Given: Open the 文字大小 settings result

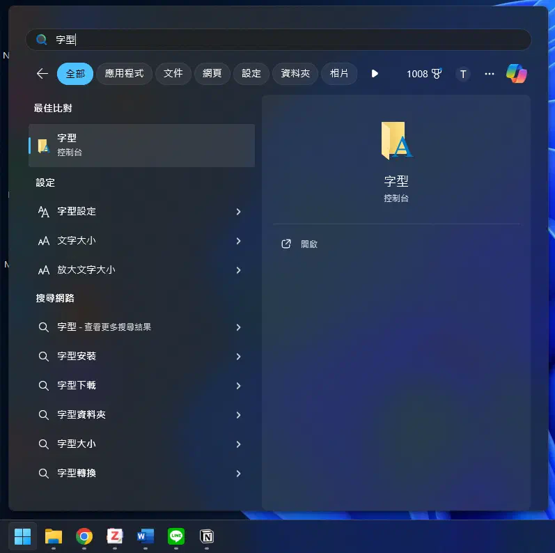Looking at the screenshot, I should click(x=141, y=241).
